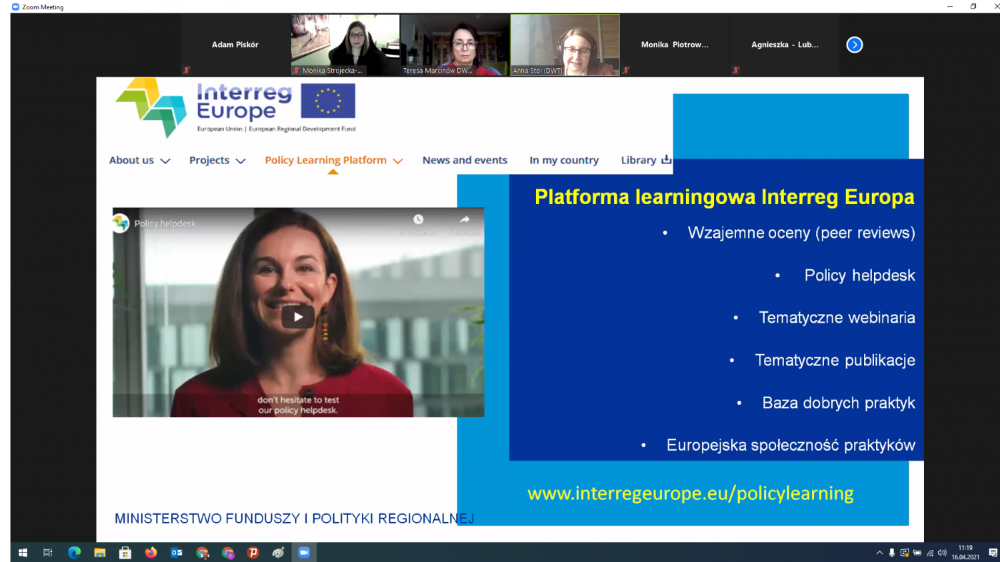Image resolution: width=1000 pixels, height=562 pixels.
Task: Click the Windows Start button
Action: (23, 552)
